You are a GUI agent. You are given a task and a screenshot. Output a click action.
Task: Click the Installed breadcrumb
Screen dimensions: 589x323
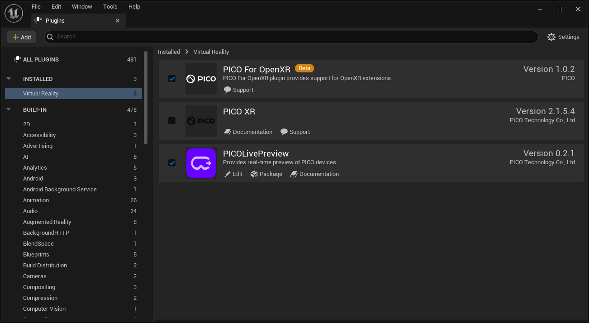tap(169, 52)
